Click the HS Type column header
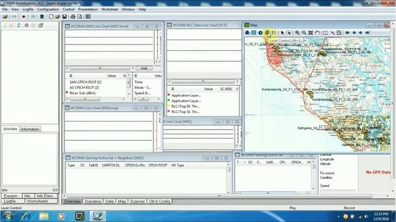396x222 pixels. (x=178, y=165)
